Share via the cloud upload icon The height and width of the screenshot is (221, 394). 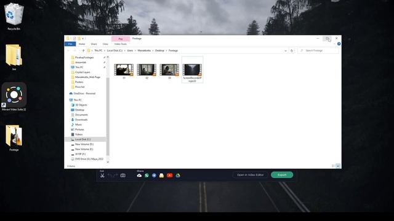(x=139, y=176)
